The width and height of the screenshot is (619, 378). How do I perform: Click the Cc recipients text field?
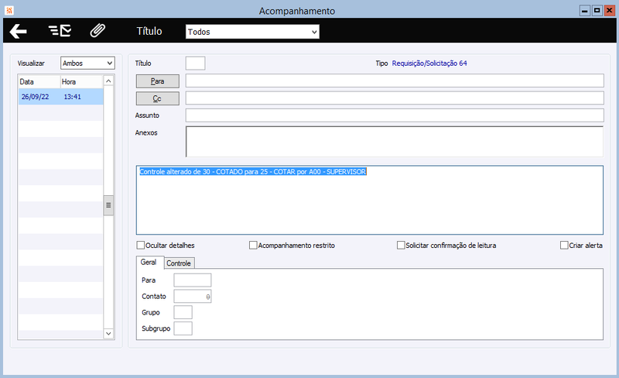395,98
